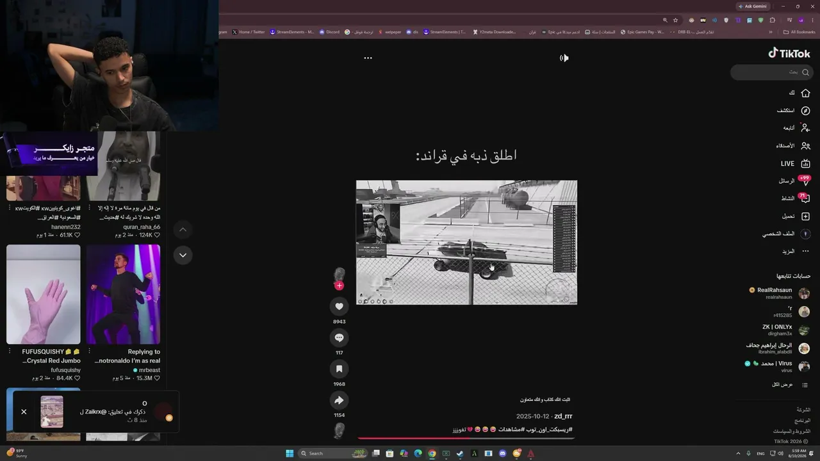Click the TikTok search field
This screenshot has width=820, height=461.
(x=771, y=72)
